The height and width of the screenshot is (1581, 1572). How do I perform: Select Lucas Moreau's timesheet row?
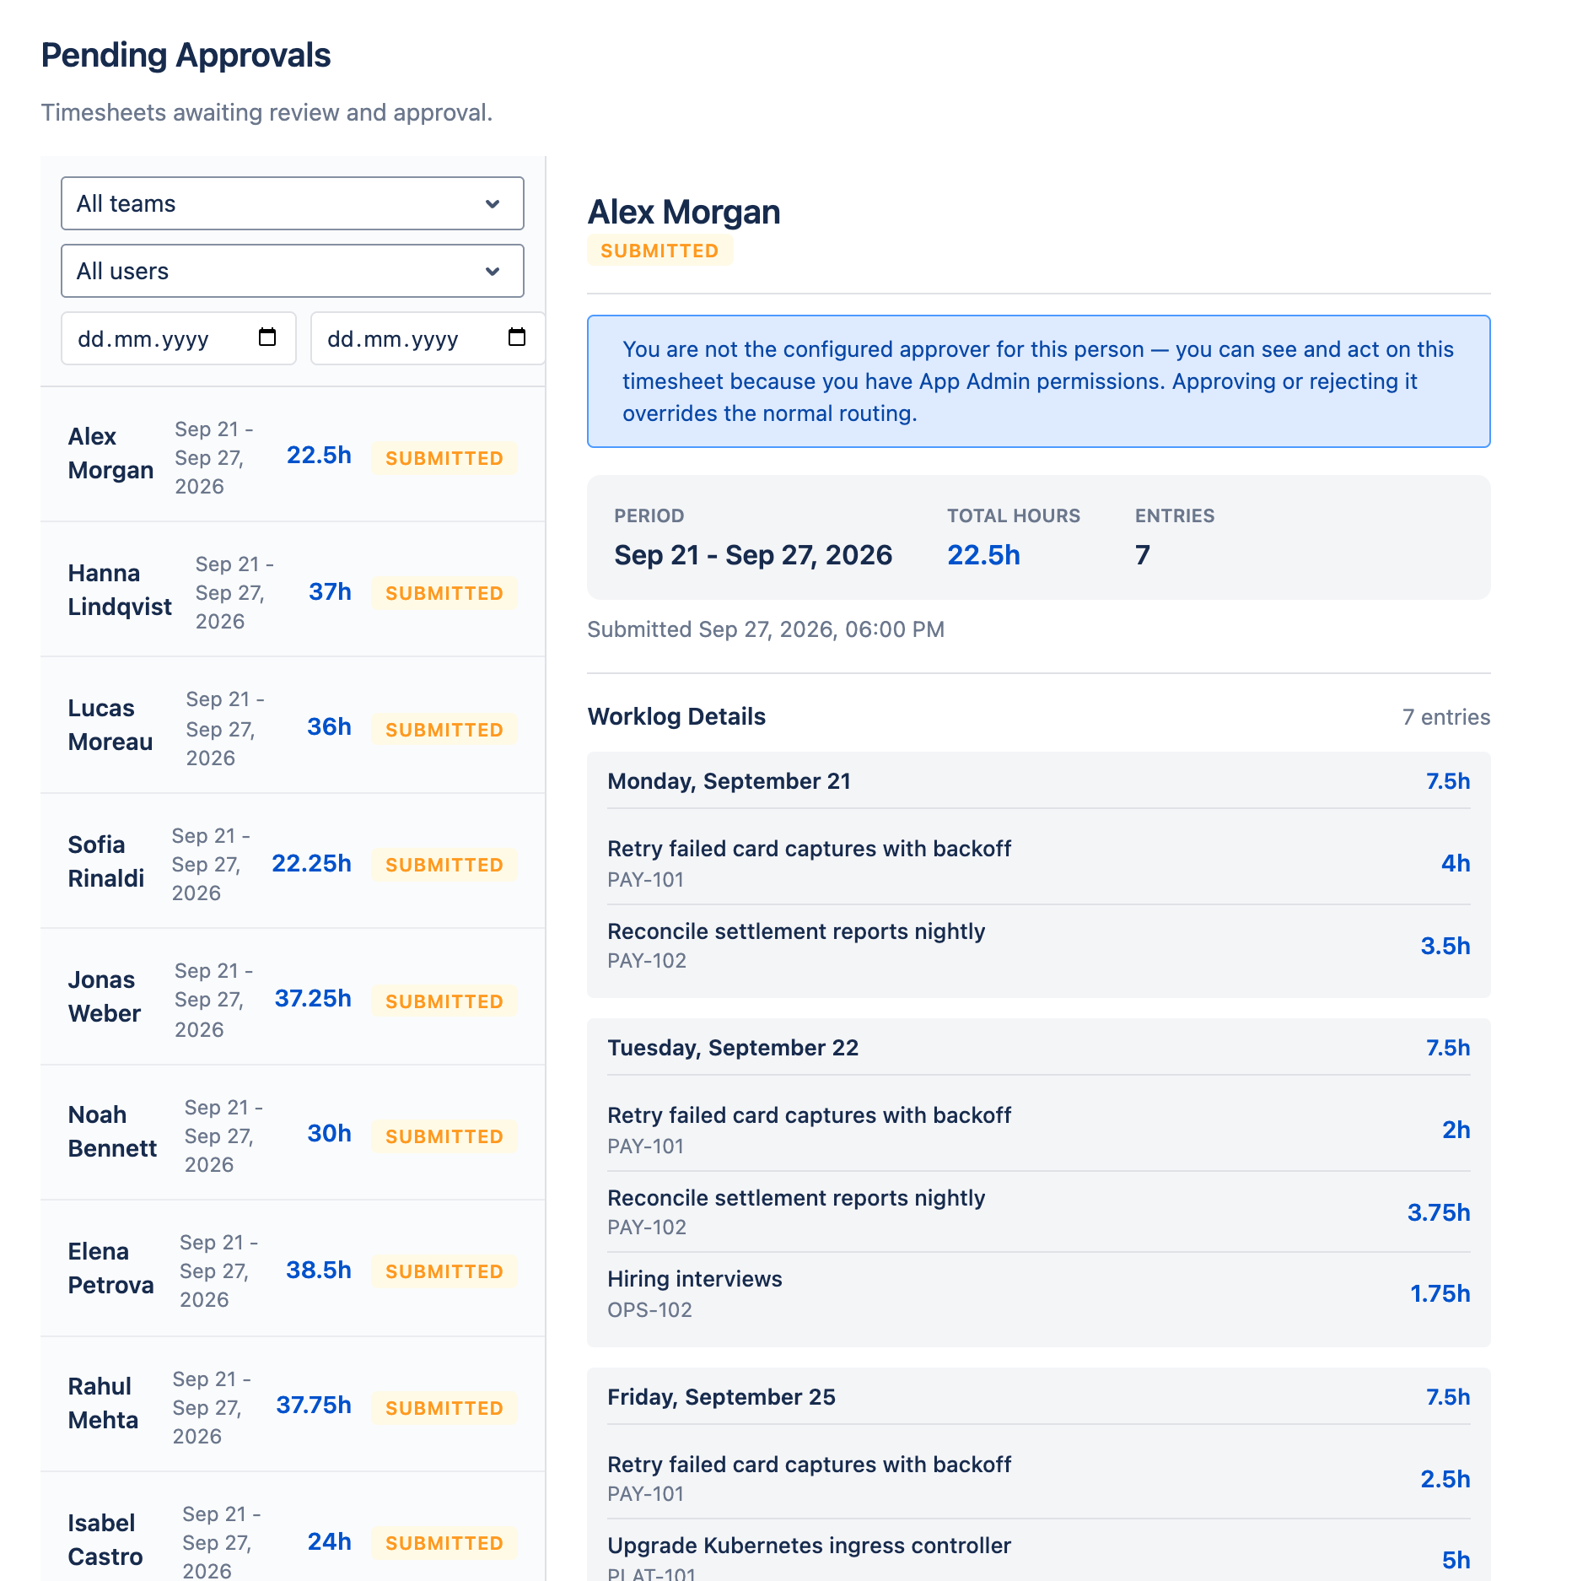pyautogui.click(x=293, y=726)
